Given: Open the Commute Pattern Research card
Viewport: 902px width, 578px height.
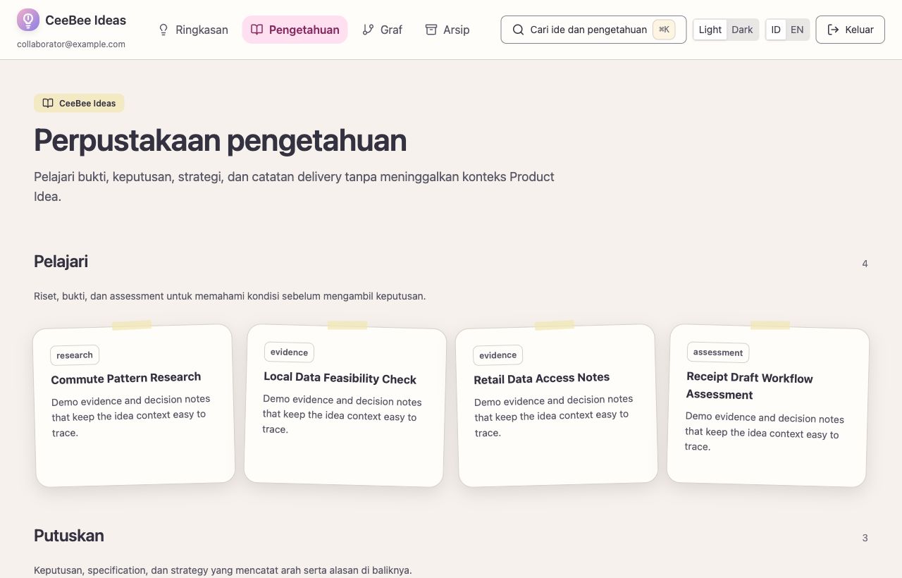Looking at the screenshot, I should tap(134, 405).
